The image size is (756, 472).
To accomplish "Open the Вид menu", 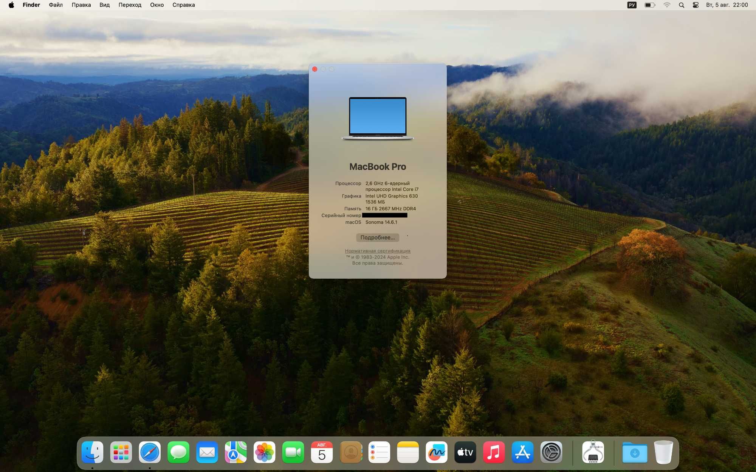I will pos(105,5).
